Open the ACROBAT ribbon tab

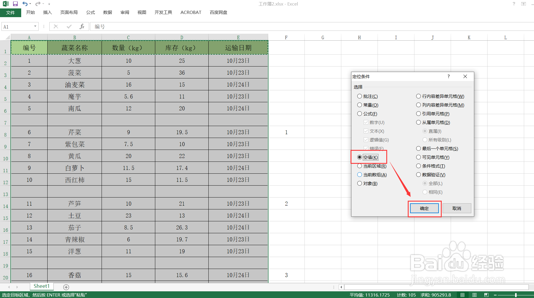(x=191, y=12)
